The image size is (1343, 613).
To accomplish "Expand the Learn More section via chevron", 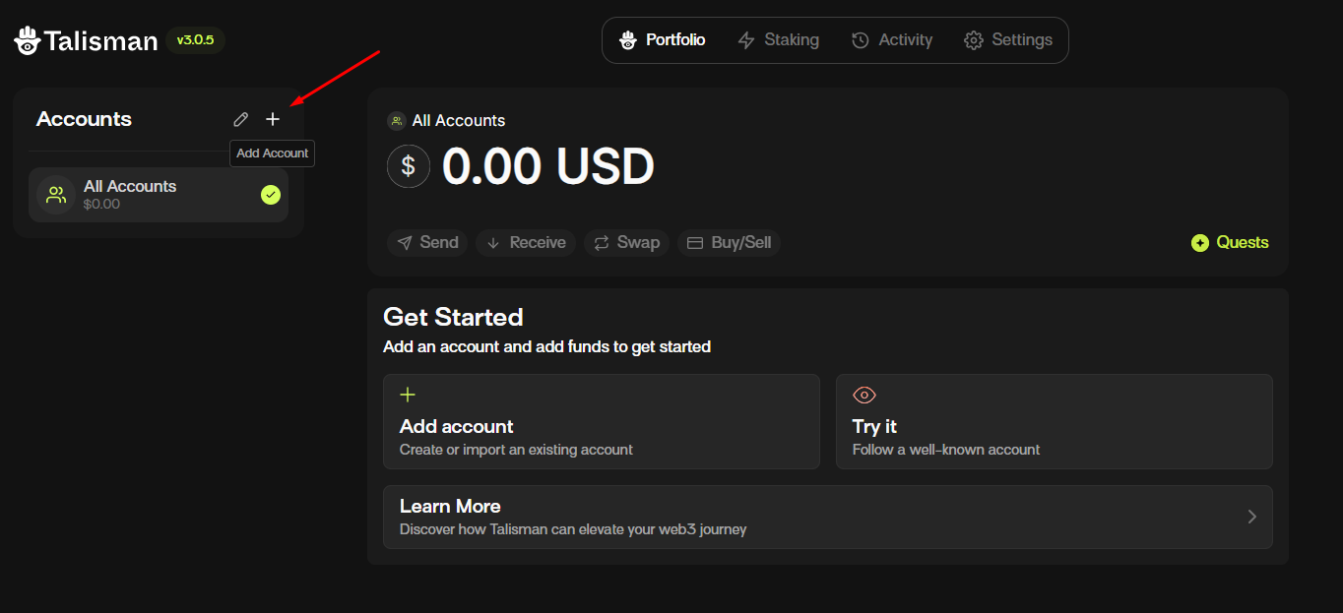I will tap(1251, 517).
